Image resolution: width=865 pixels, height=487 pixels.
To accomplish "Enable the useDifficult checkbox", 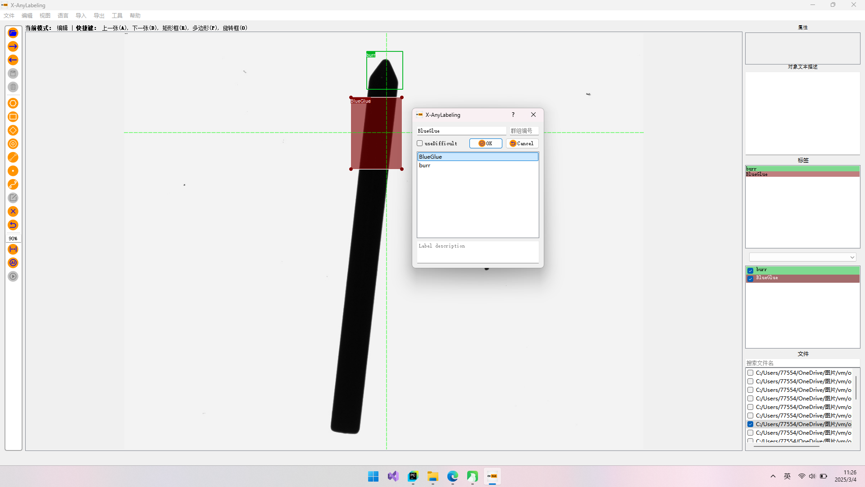I will click(x=420, y=143).
